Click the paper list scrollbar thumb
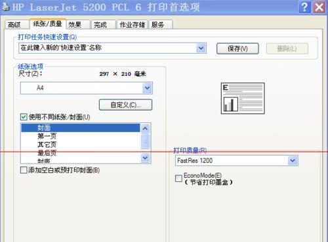The width and height of the screenshot is (328, 242). pos(146,141)
